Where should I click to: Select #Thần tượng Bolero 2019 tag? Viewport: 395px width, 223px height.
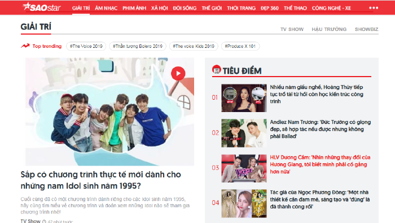point(138,46)
